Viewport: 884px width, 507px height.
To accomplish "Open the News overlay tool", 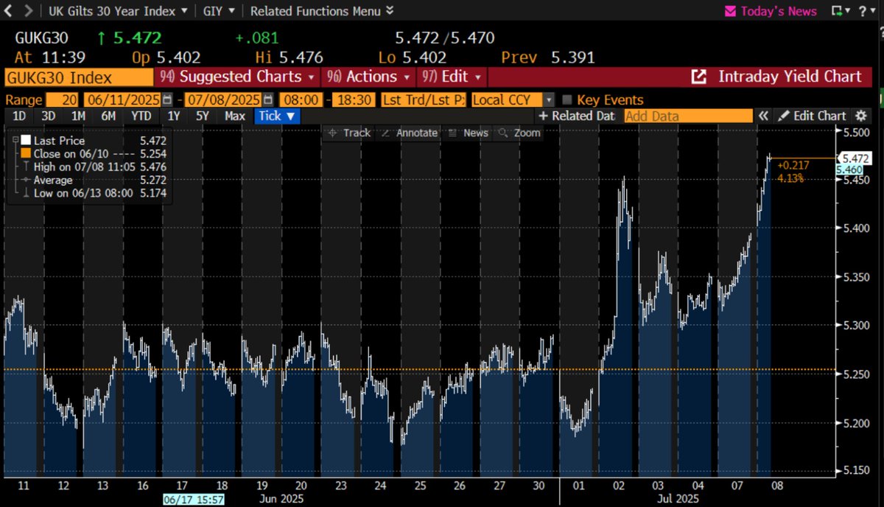I will 469,133.
